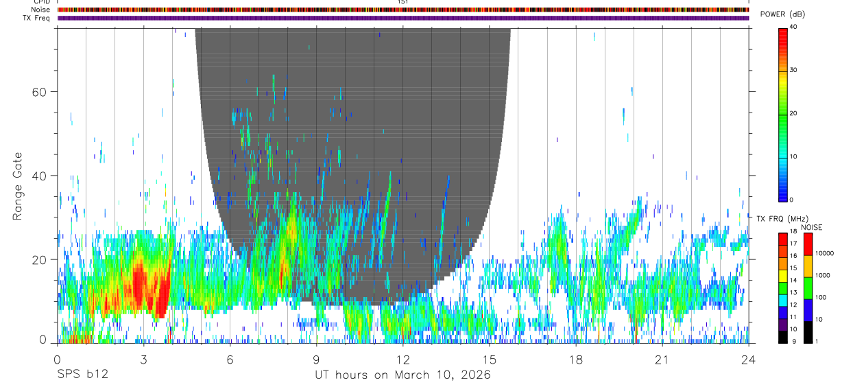This screenshot has height=389, width=842.
Task: Click the UT hours axis tick 9
Action: click(x=316, y=359)
